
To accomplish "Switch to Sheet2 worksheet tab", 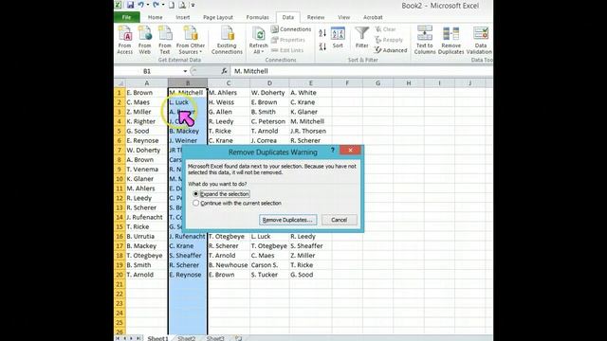I will [x=187, y=338].
